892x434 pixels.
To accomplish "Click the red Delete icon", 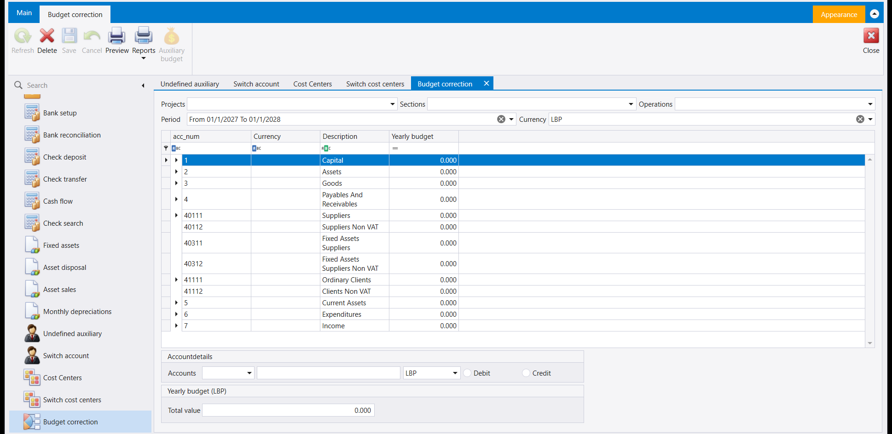I will coord(47,36).
